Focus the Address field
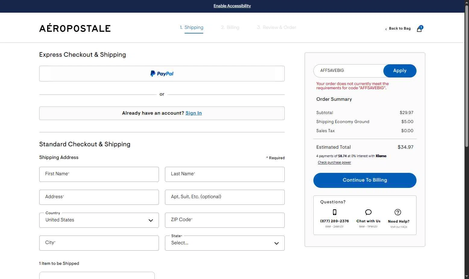469x279 pixels. click(x=99, y=197)
